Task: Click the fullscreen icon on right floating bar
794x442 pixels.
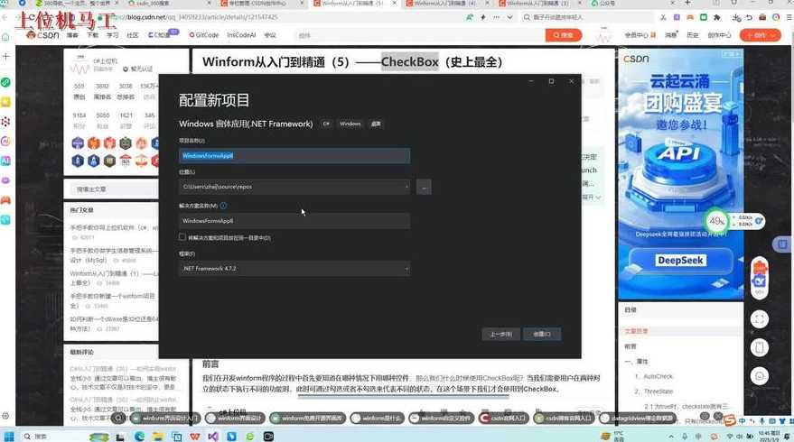Action: tap(759, 319)
